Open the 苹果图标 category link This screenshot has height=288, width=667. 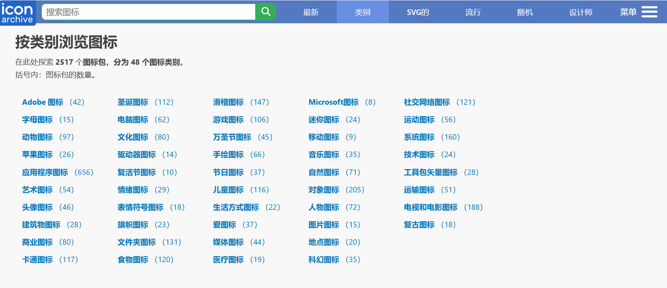[38, 155]
